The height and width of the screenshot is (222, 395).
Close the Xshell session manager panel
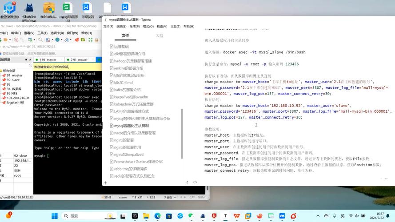coord(30,59)
